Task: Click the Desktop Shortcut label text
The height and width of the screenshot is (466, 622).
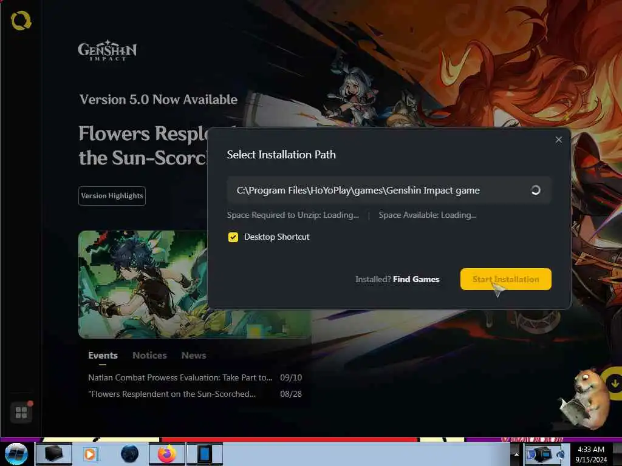Action: coord(276,237)
